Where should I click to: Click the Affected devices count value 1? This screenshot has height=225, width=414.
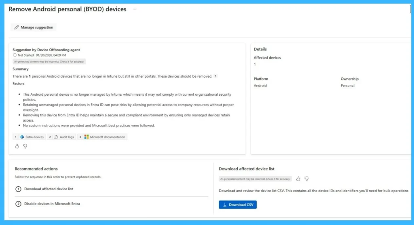(255, 64)
